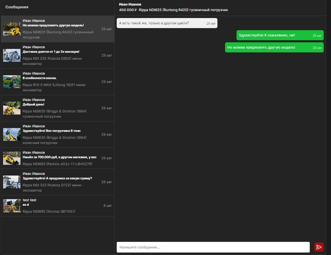
Task: Open thumbnail of Rippa NDI 335 Kubota D902
Action: pos(12,56)
